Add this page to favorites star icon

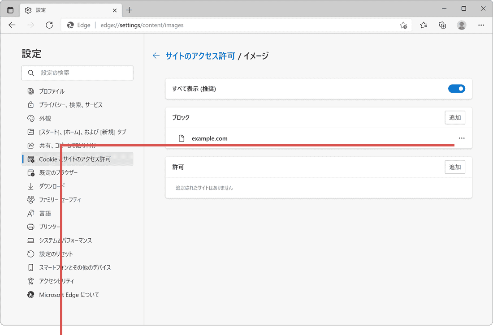click(x=403, y=25)
